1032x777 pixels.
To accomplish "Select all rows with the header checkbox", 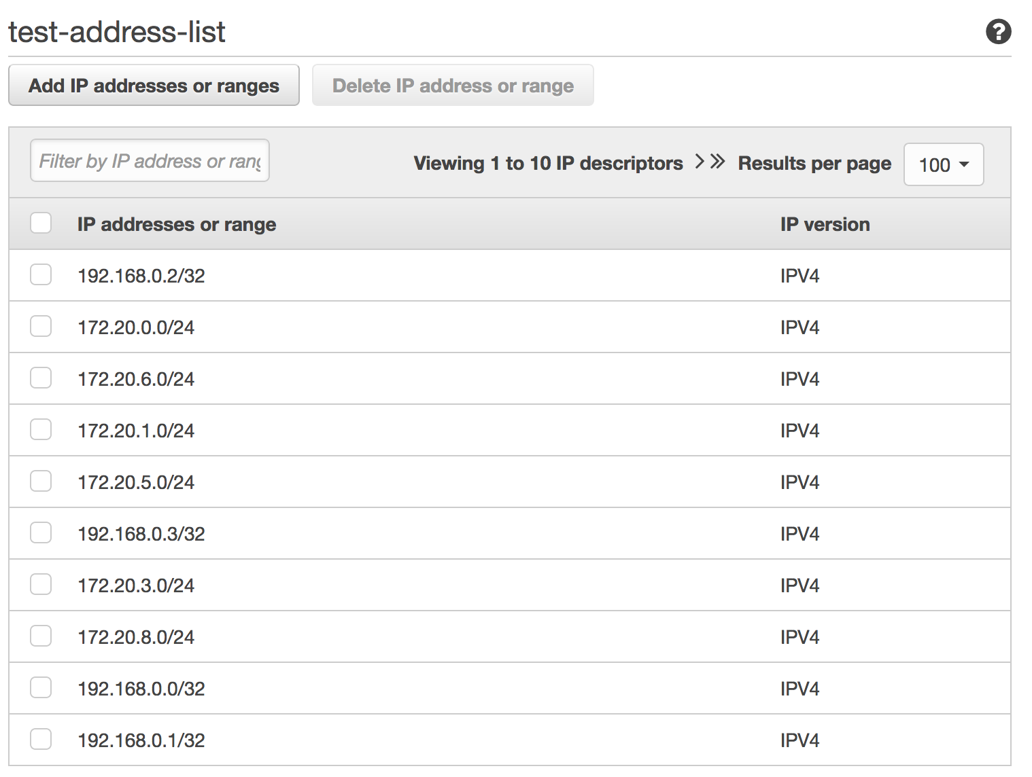I will [x=41, y=222].
